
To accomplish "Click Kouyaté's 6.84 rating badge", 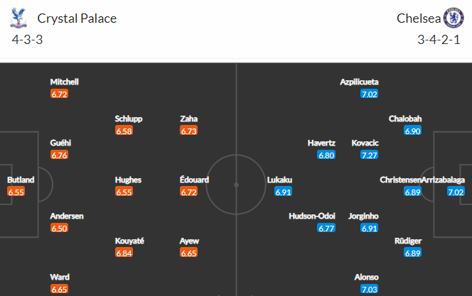I will coord(124,253).
